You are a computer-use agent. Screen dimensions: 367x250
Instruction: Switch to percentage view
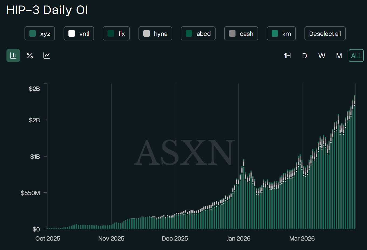[x=30, y=55]
